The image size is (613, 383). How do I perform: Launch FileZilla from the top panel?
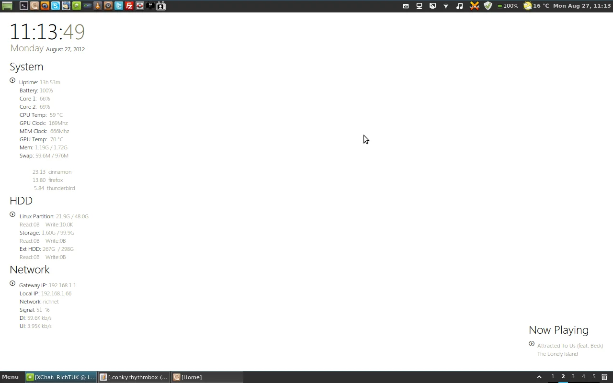129,6
